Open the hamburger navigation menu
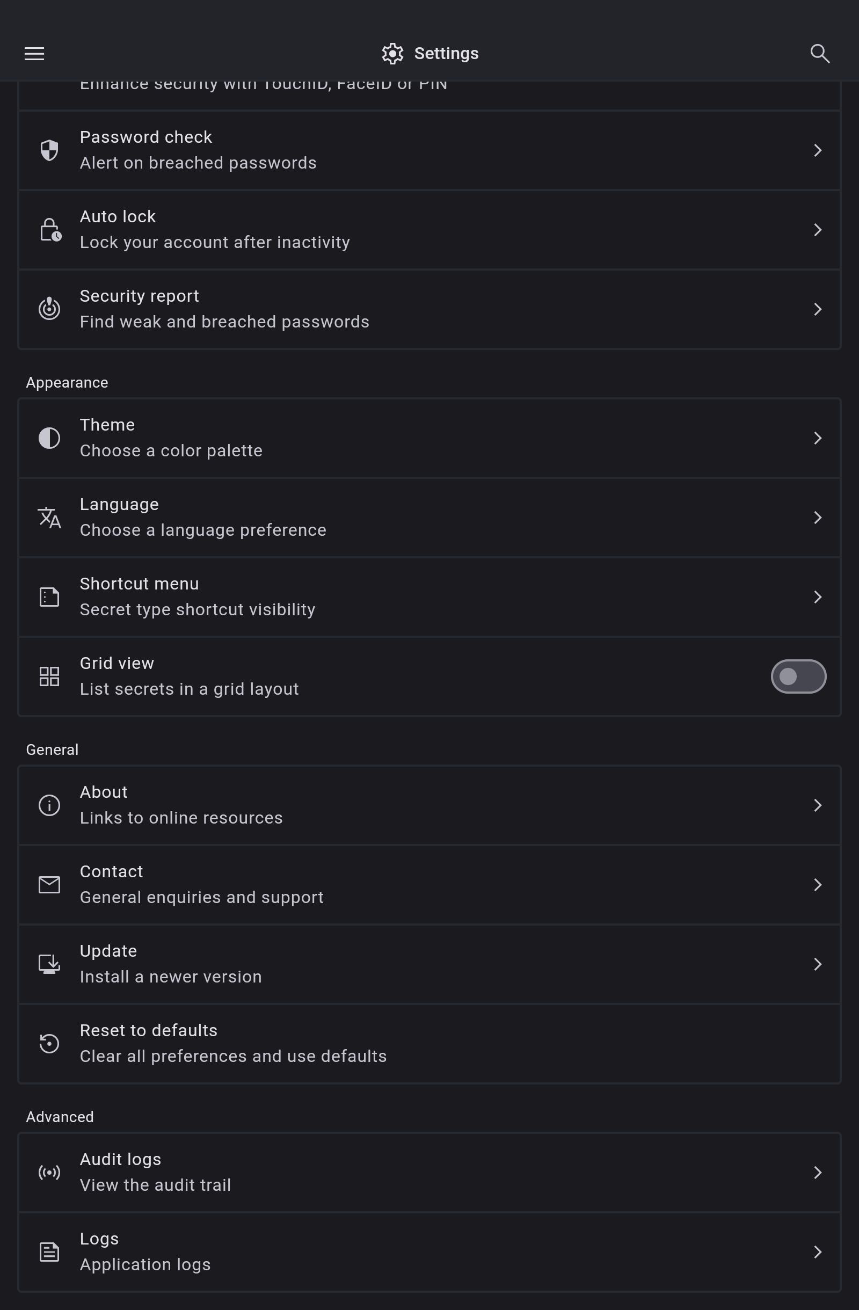Screen dimensions: 859x1310 [x=34, y=53]
